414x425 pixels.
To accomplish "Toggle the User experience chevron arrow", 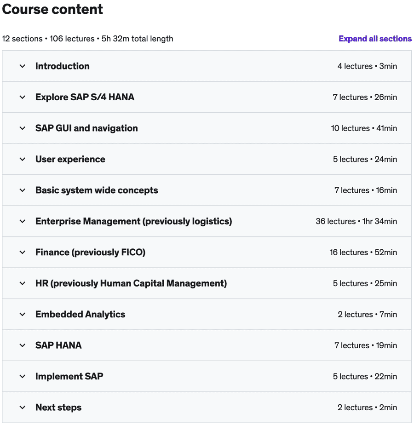I will tap(23, 159).
